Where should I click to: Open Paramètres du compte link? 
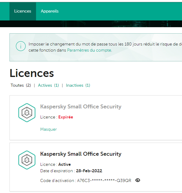pos(89,50)
